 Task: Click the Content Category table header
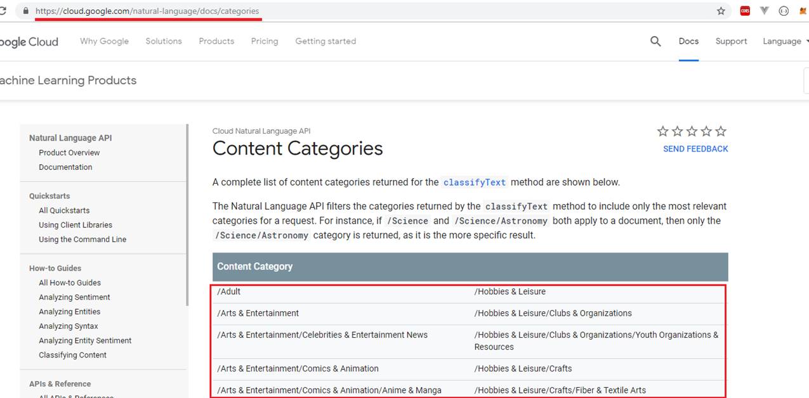pos(470,267)
